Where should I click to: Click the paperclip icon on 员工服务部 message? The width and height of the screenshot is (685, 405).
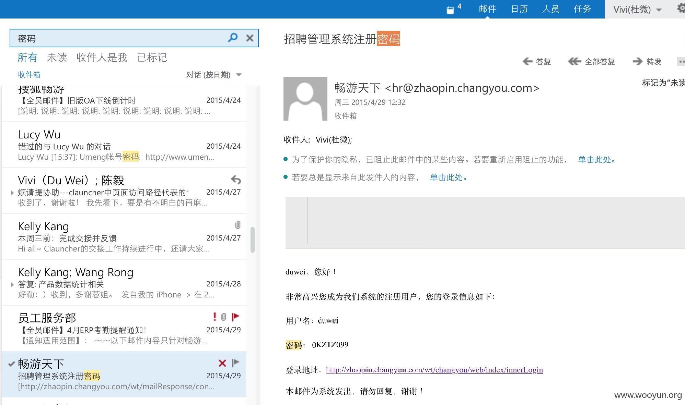[x=223, y=317]
